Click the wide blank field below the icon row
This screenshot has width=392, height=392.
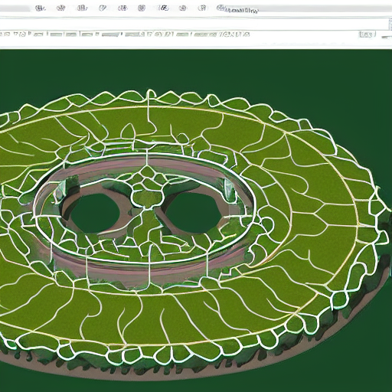click(x=194, y=24)
